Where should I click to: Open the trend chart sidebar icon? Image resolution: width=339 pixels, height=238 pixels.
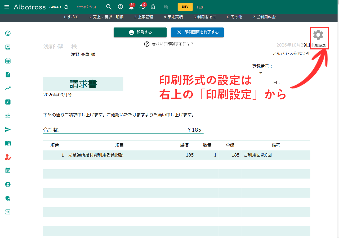coord(8,88)
